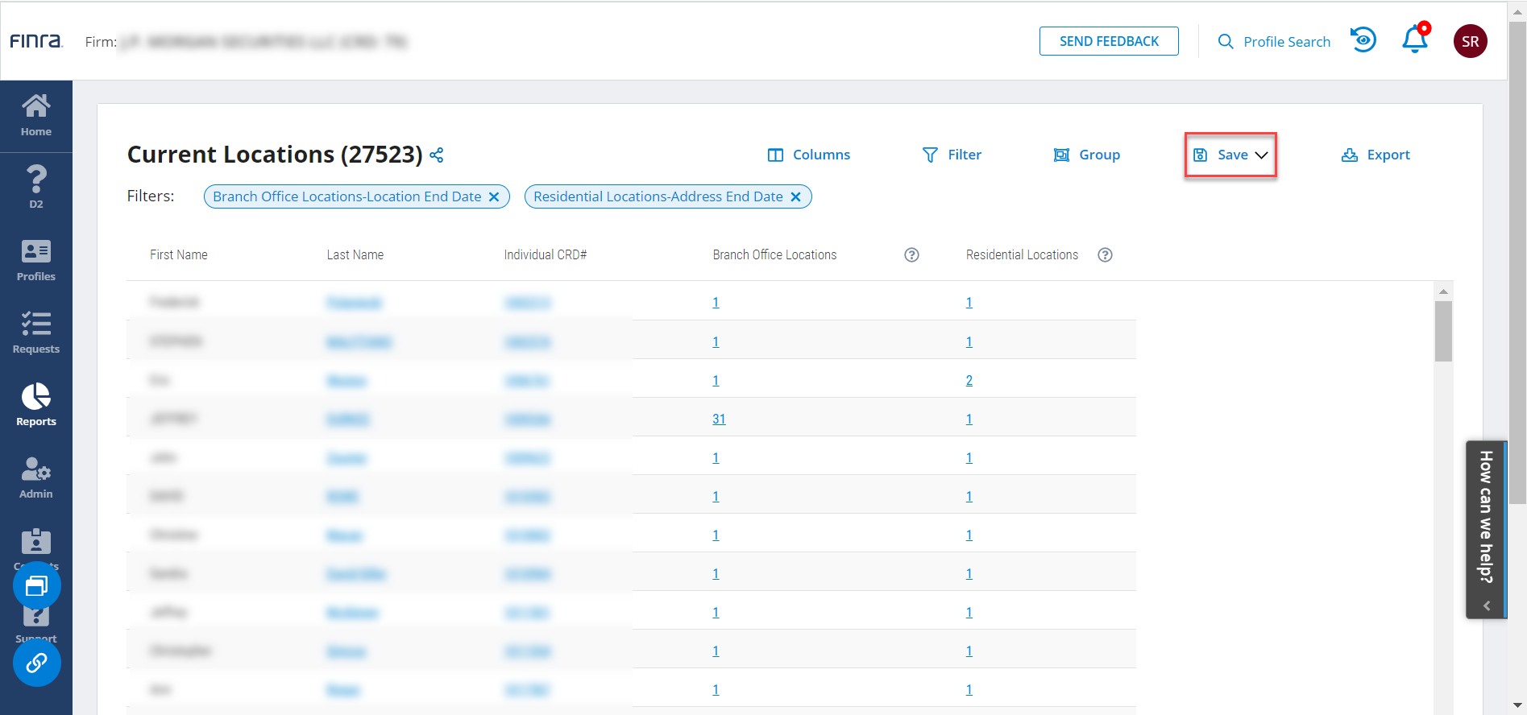Viewport: 1527px width, 715px height.
Task: Click the eye history icon in header
Action: tap(1363, 40)
